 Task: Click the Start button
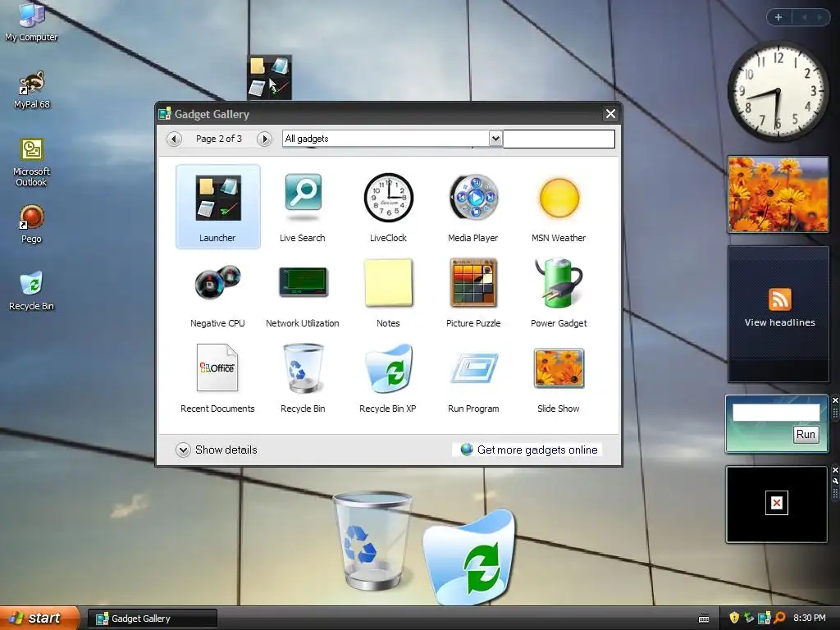tap(39, 619)
